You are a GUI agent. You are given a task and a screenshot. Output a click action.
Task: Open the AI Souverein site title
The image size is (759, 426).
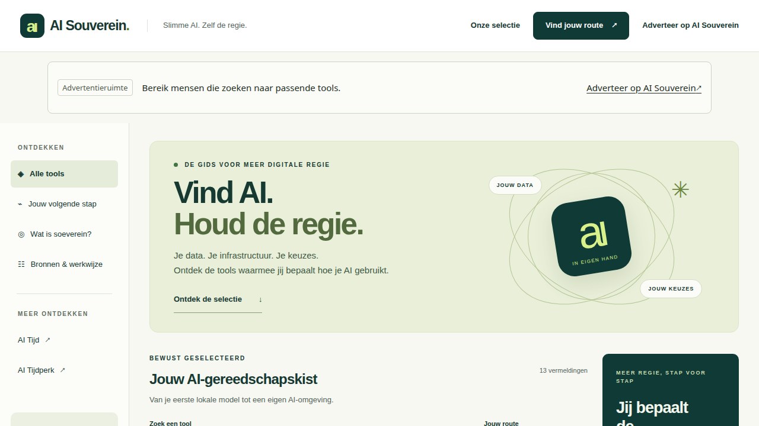[x=90, y=25]
